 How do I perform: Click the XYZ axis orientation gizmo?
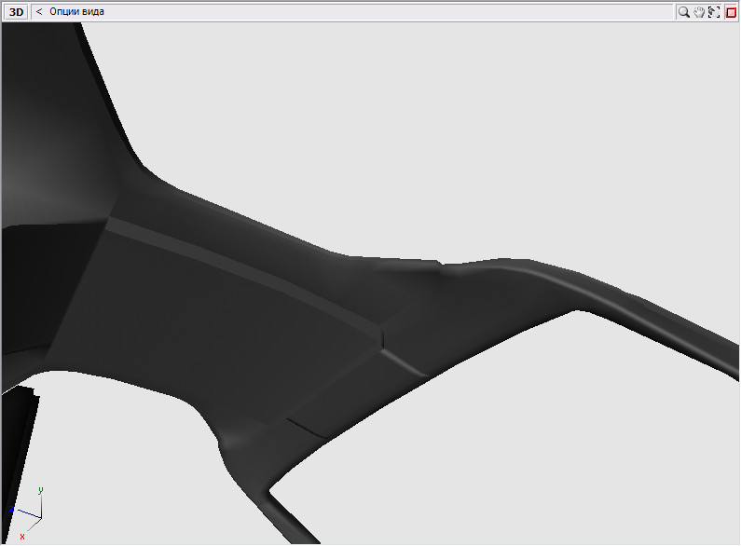coord(26,513)
